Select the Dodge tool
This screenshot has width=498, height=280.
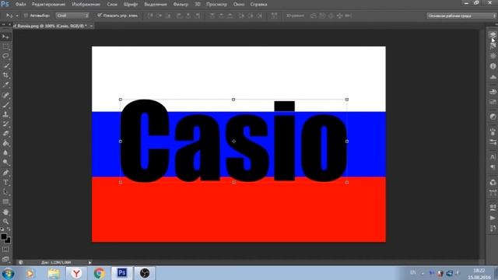5,163
